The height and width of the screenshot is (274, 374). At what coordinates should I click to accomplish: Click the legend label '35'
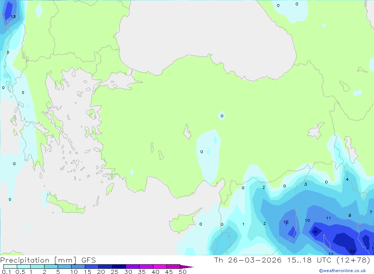click(142, 272)
